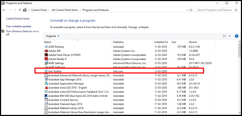Open Turn Windows features on or off
The width and height of the screenshot is (242, 116).
point(22,33)
